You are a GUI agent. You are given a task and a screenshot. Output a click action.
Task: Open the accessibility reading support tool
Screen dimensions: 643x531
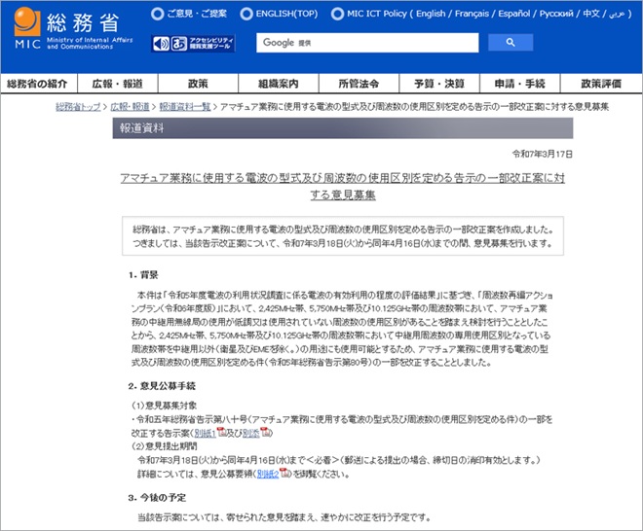tap(204, 44)
